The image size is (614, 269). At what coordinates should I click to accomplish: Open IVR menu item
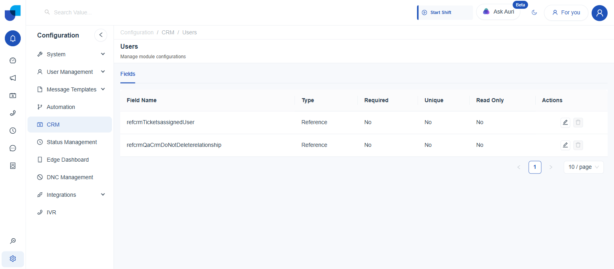click(x=70, y=212)
